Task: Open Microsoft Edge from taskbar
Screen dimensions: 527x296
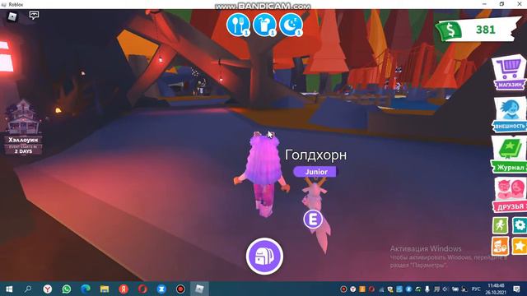Action: point(86,289)
